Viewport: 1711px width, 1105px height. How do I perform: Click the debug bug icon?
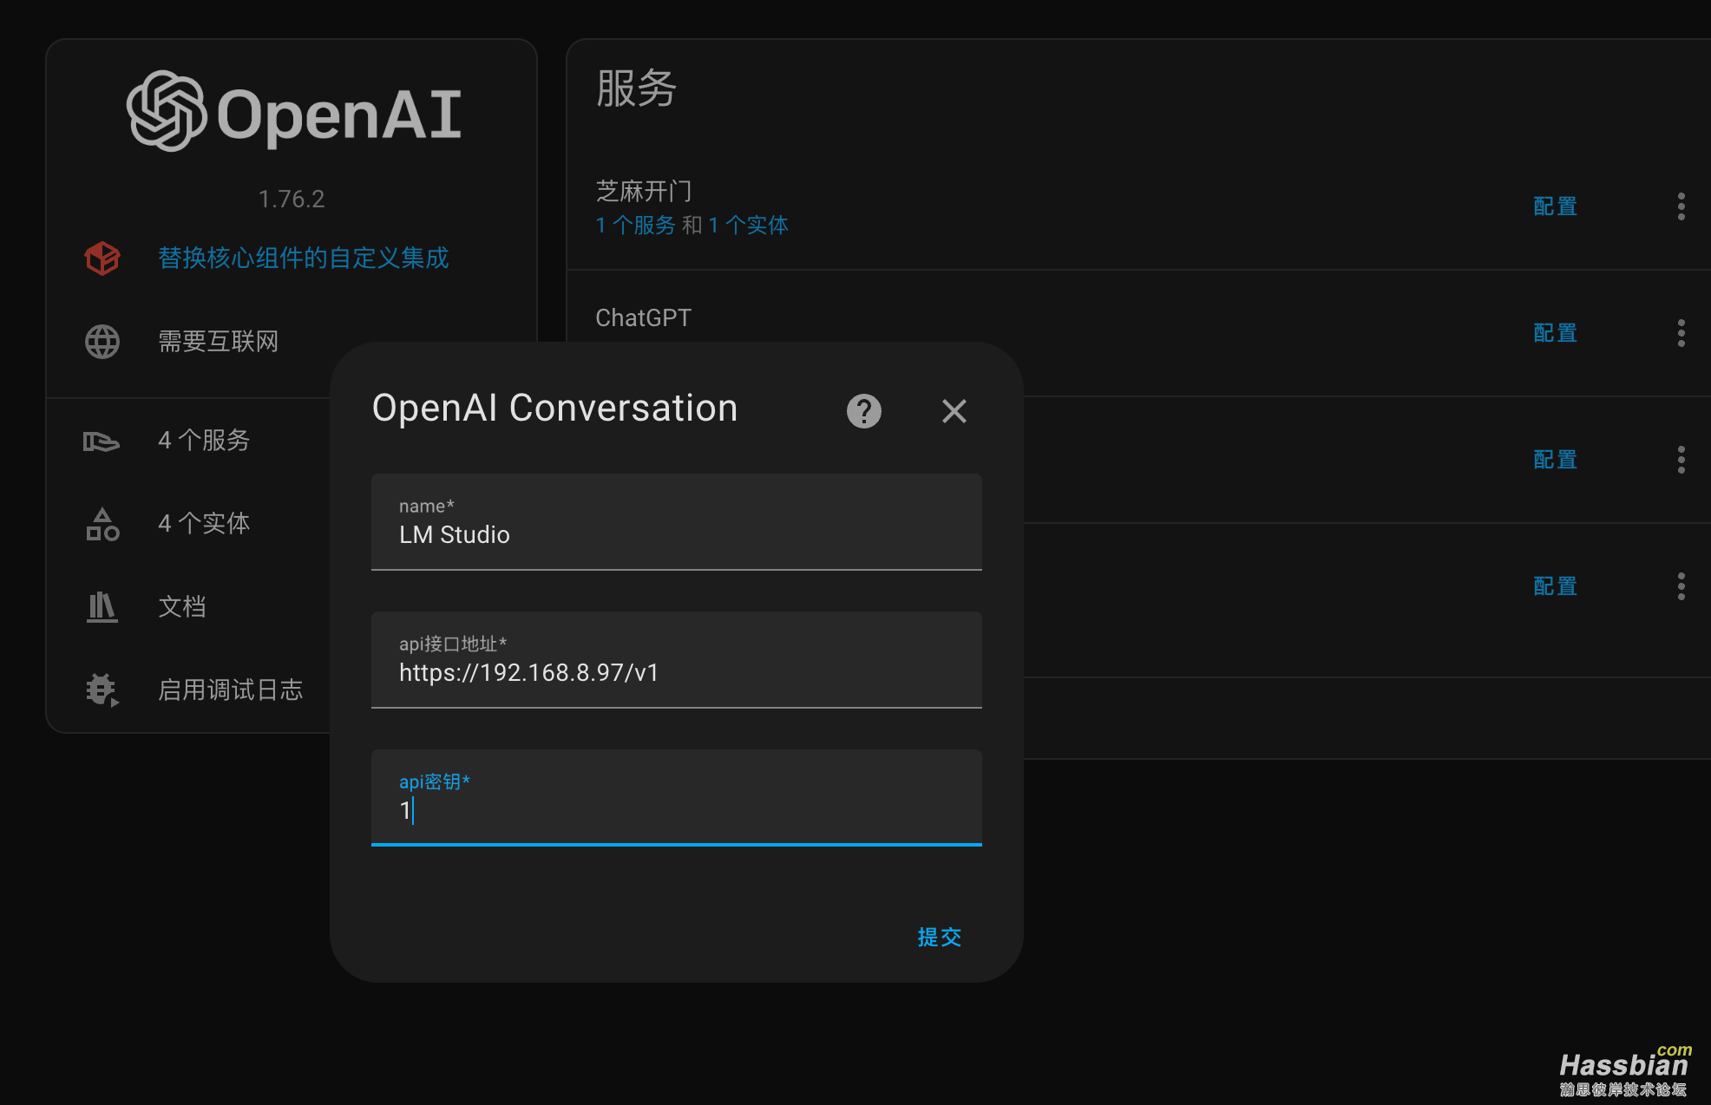(102, 690)
